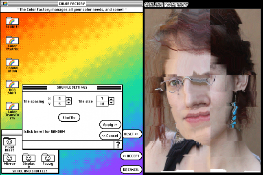
Task: Increase tile spacing with up arrow
Action: pyautogui.click(x=68, y=99)
